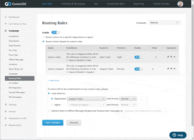The height and width of the screenshot is (140, 194).
Task: Copy the Inquiry-Support rule
Action: tap(171, 69)
